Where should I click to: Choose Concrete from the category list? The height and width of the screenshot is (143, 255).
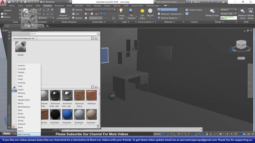click(22, 69)
